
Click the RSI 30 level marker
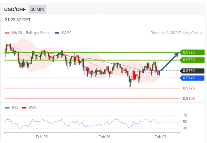point(185,128)
